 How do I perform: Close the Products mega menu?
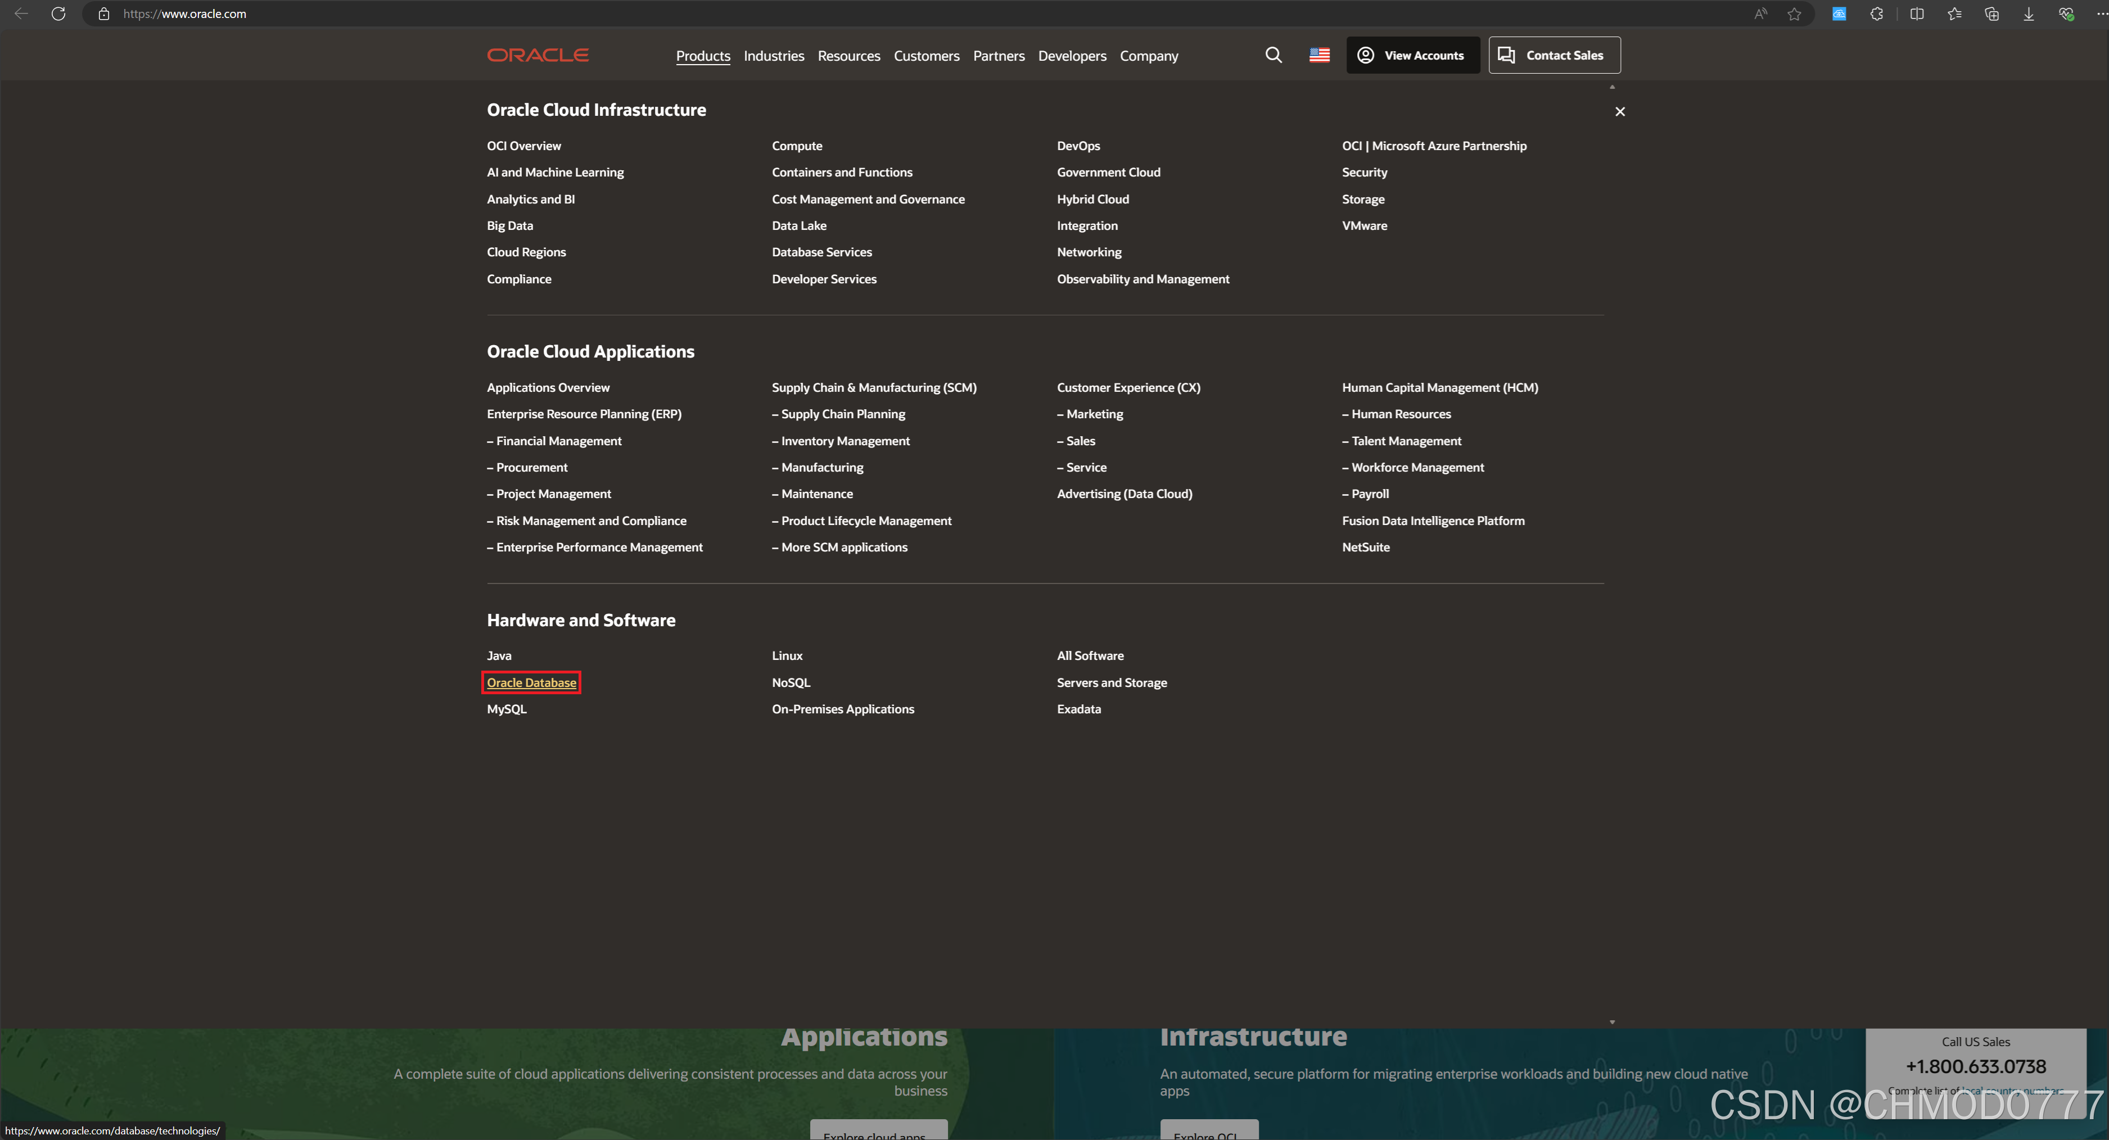[1619, 111]
